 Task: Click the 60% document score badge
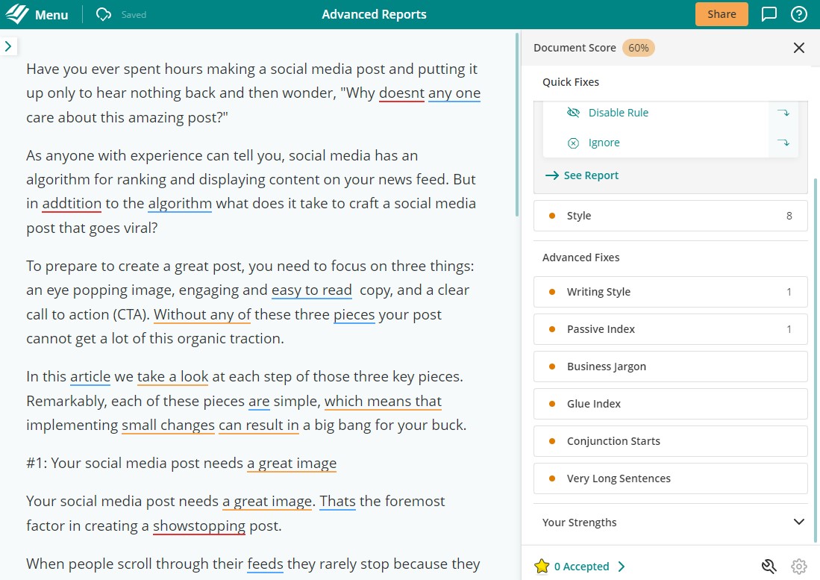pyautogui.click(x=638, y=48)
